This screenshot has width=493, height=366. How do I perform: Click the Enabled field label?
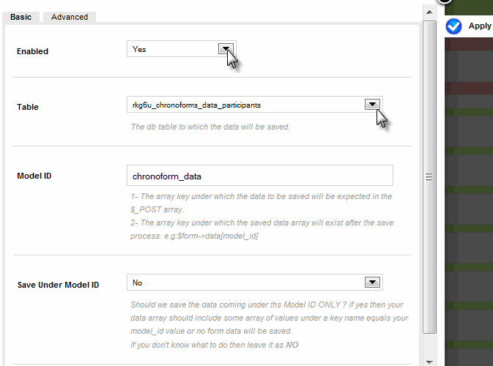click(x=32, y=51)
